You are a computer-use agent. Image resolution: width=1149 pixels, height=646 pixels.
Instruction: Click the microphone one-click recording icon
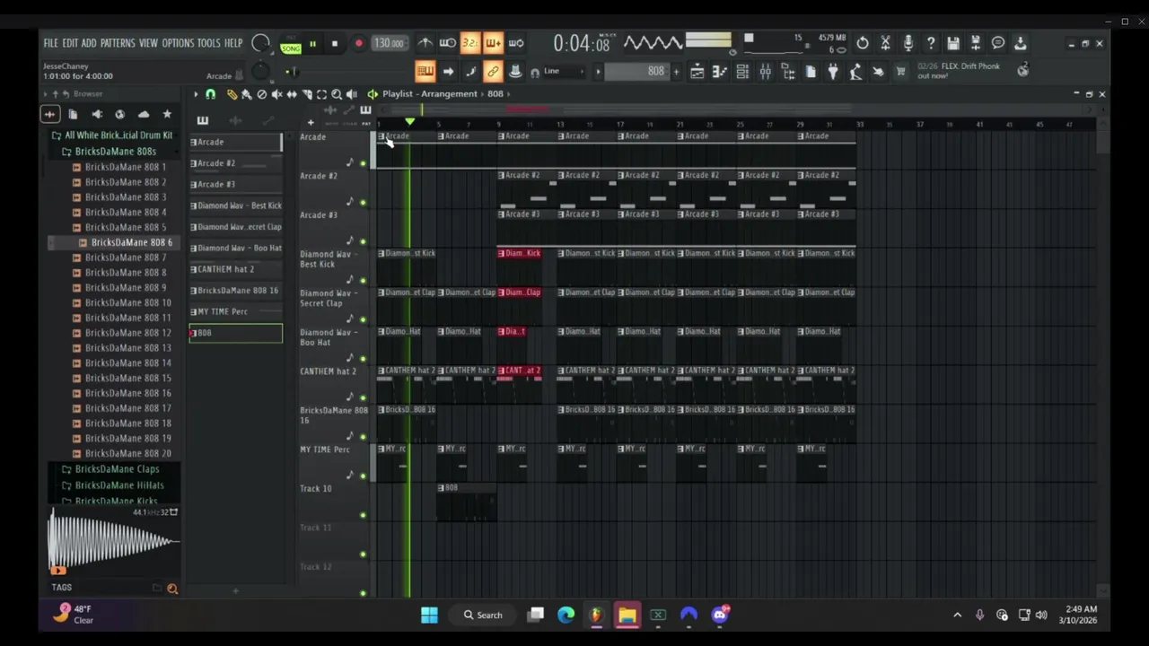908,43
